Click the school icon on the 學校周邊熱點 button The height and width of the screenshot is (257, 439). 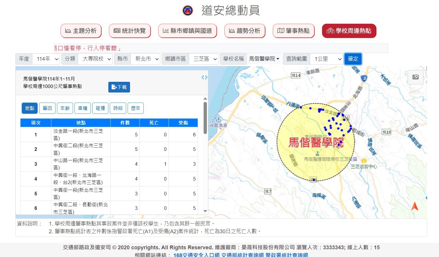click(330, 31)
